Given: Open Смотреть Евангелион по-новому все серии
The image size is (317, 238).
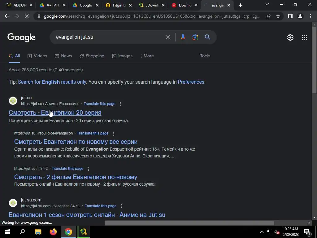Looking at the screenshot, I should (x=76, y=142).
